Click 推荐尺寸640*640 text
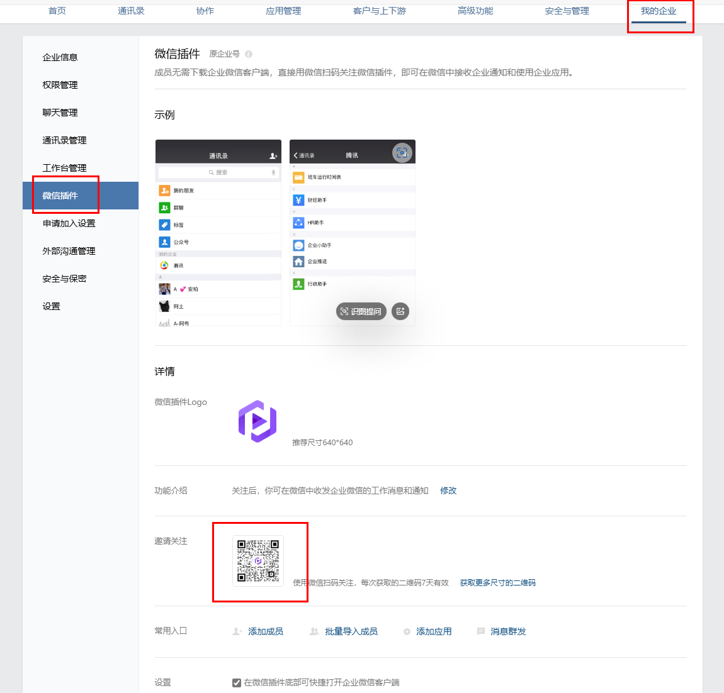This screenshot has height=693, width=724. (x=322, y=443)
